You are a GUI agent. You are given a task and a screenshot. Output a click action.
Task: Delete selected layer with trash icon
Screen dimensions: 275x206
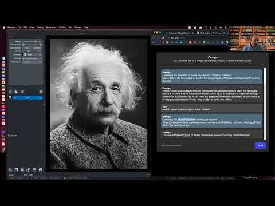[x=41, y=92]
